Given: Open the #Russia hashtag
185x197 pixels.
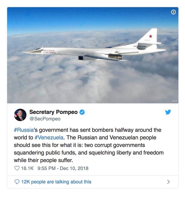Looking at the screenshot, I should coord(24,130).
